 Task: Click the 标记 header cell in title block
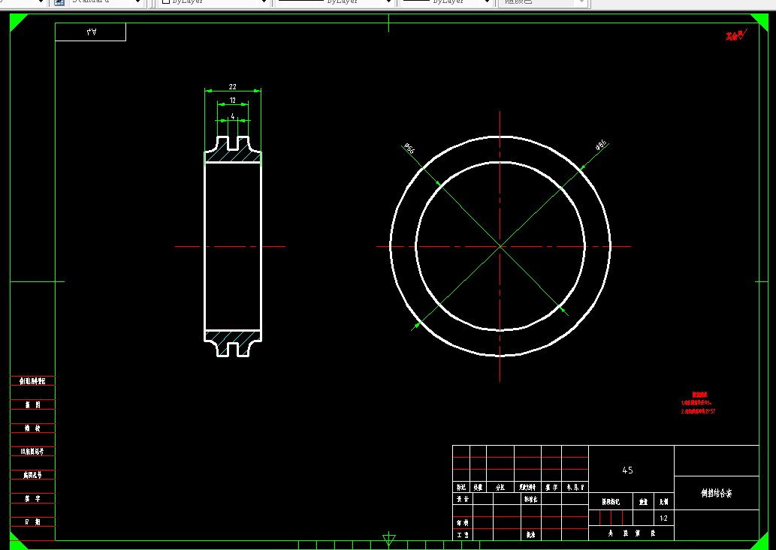point(460,487)
